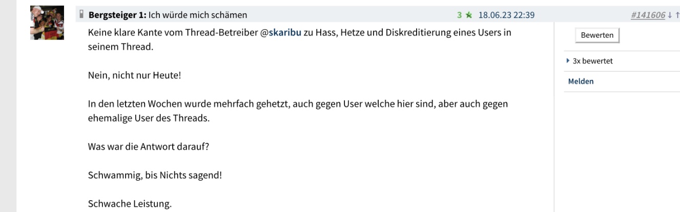Jump to next post with down arrow
The image size is (680, 212).
pos(670,15)
